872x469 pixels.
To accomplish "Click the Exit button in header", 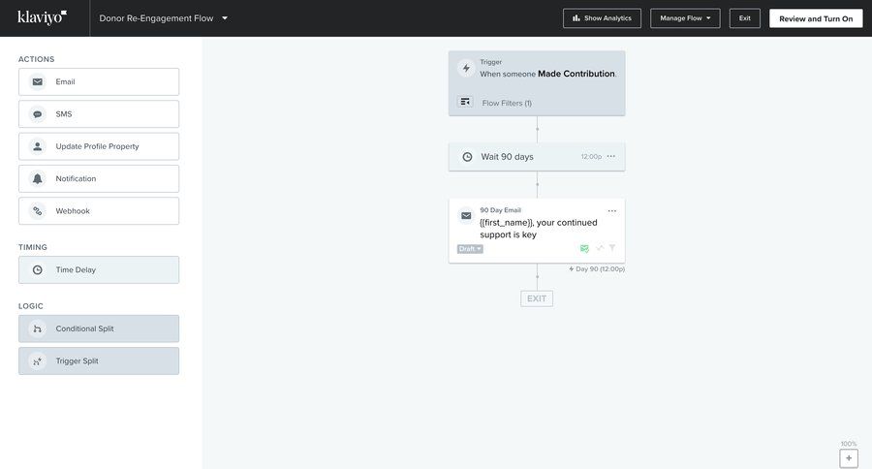I will coord(745,18).
